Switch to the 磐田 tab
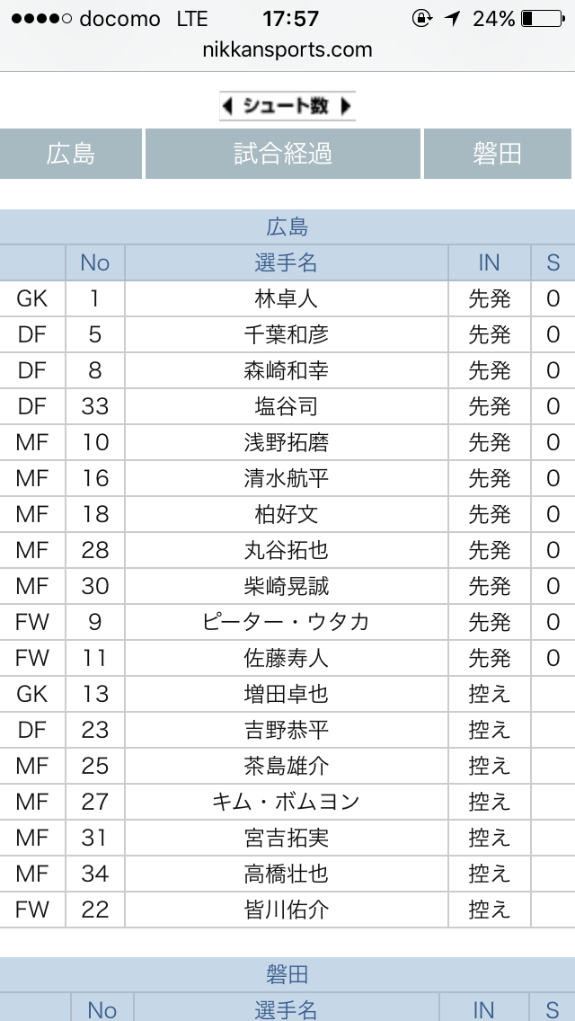 [x=498, y=154]
